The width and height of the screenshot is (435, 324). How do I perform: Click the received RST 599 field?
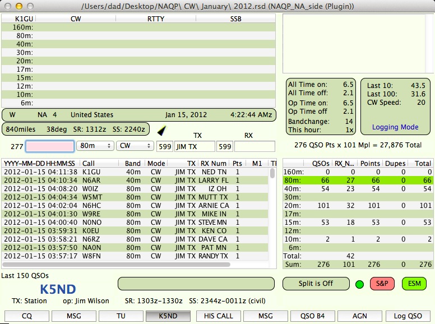(x=225, y=146)
